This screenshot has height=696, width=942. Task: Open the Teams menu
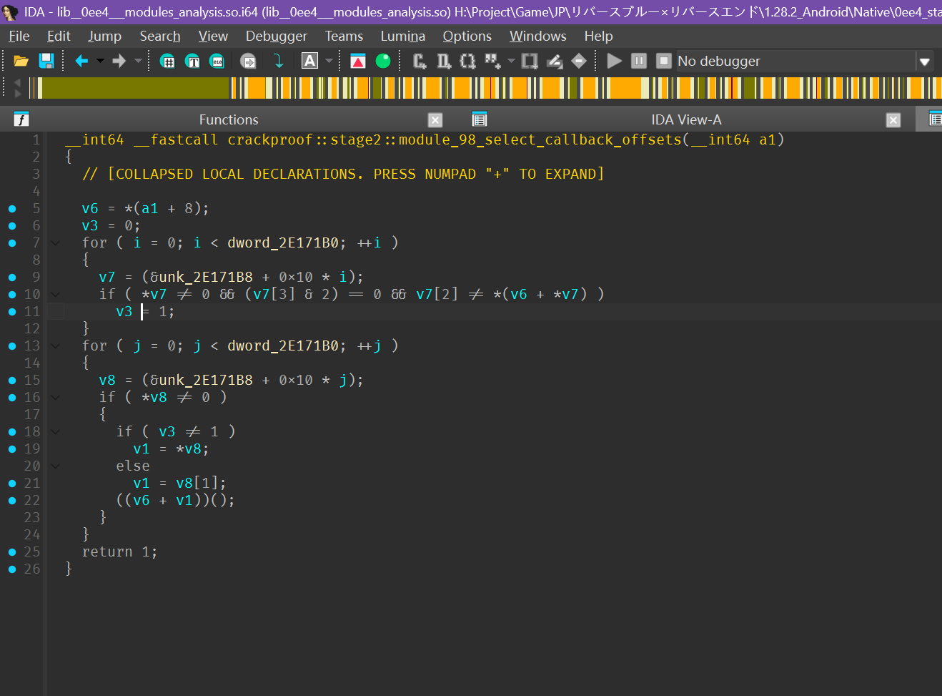point(344,36)
